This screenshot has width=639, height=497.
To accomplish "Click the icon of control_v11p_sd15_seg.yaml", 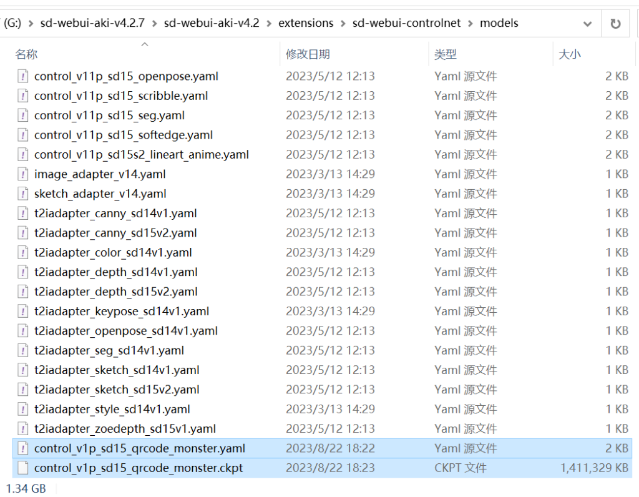I will pos(23,116).
